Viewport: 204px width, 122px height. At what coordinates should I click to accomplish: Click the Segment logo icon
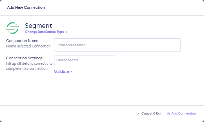click(x=13, y=28)
